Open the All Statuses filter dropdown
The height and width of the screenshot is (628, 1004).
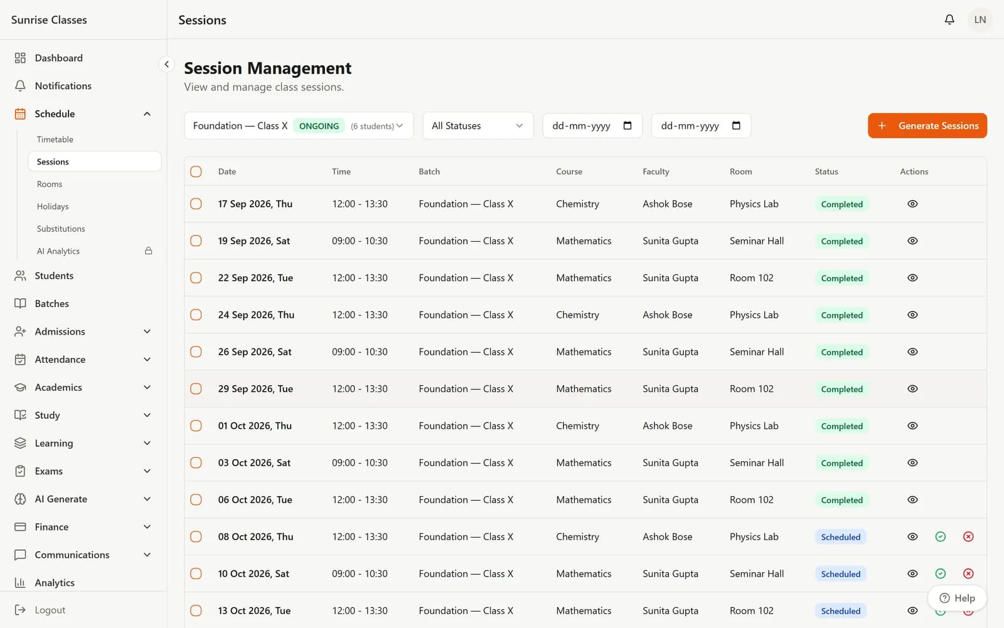coord(478,126)
